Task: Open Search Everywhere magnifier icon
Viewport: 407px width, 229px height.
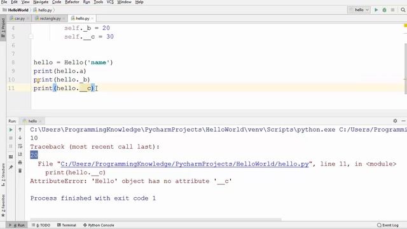Action: [x=403, y=10]
